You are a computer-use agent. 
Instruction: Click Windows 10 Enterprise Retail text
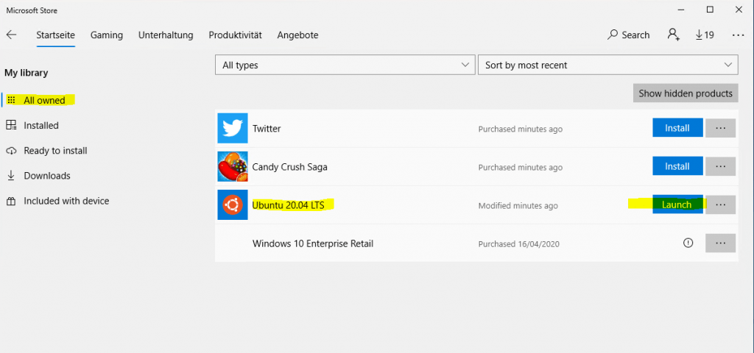click(313, 243)
